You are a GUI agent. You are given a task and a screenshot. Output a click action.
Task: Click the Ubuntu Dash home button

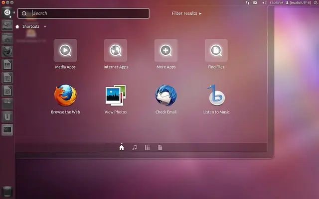pyautogui.click(x=7, y=12)
